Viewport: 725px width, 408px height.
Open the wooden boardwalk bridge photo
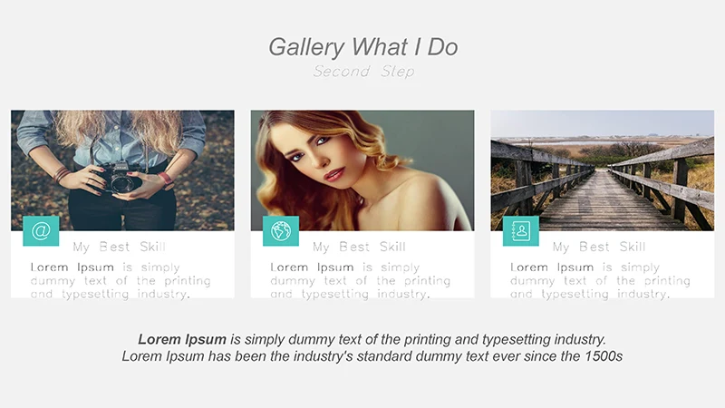pyautogui.click(x=602, y=168)
